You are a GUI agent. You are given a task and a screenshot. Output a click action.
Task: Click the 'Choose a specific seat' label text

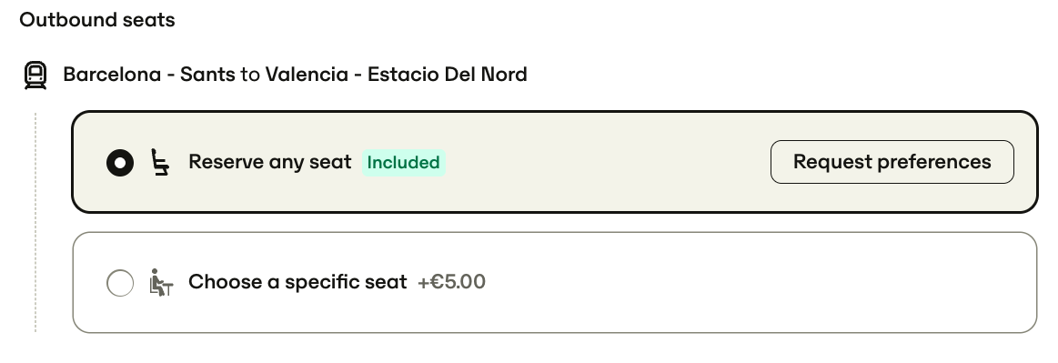(297, 282)
